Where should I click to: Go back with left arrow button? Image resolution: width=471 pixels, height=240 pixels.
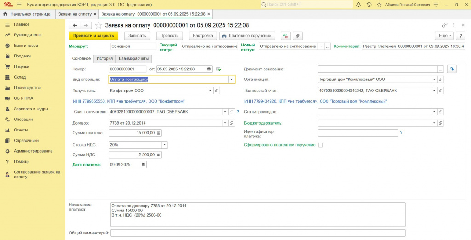pyautogui.click(x=75, y=26)
